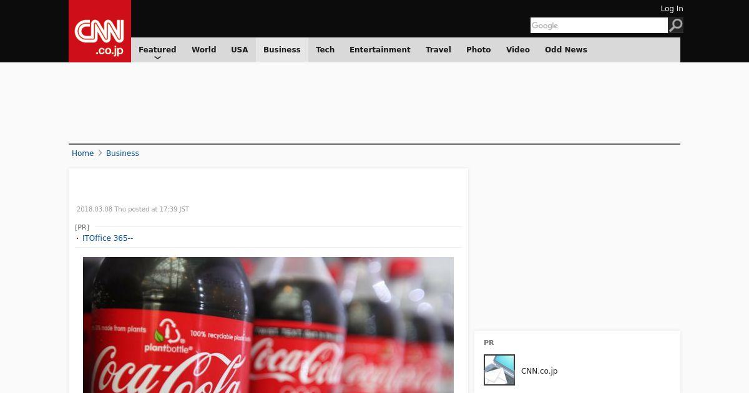Click the search magnifier icon
Image resolution: width=749 pixels, height=393 pixels.
click(x=675, y=25)
